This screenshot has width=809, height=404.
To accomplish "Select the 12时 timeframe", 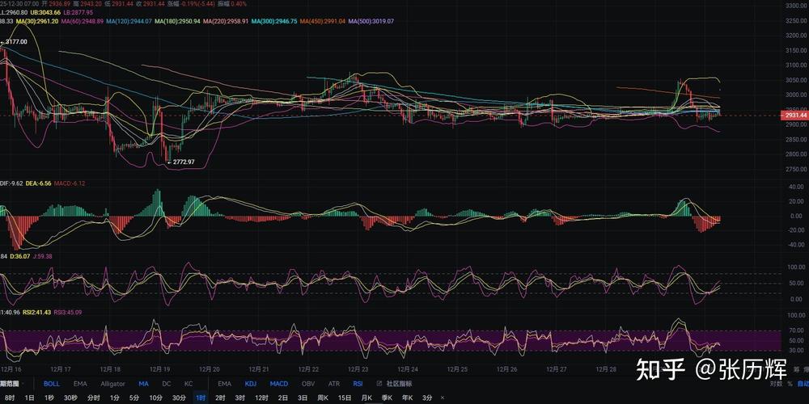I will click(x=261, y=398).
